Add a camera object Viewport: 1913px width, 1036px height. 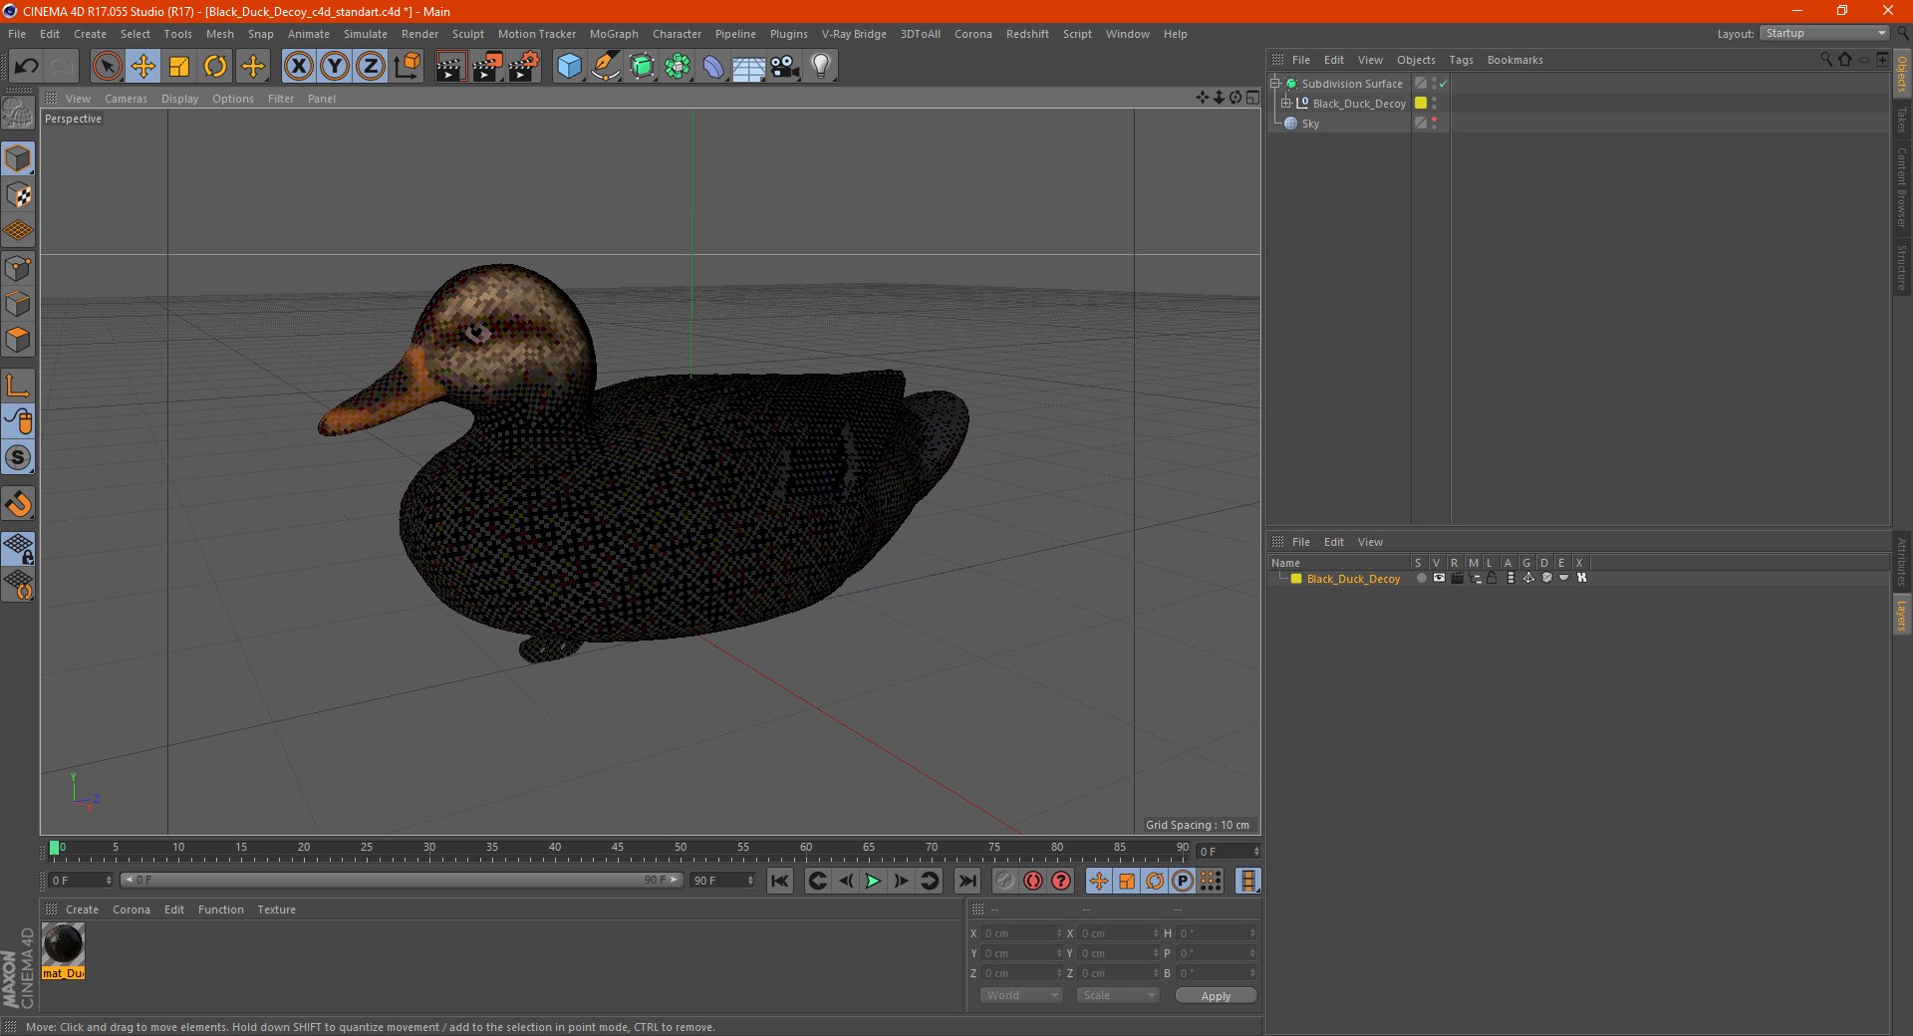click(785, 67)
